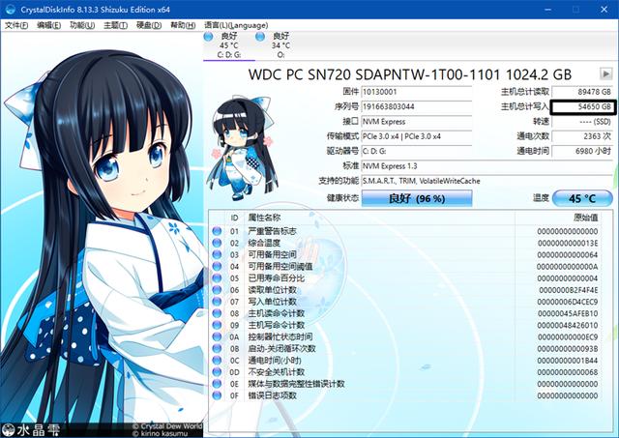The image size is (619, 438).
Task: Select the O: disk tab at 34 °C
Action: [x=280, y=45]
